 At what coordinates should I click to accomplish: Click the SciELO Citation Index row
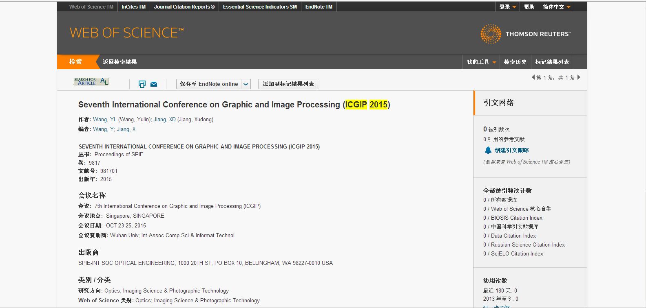click(x=513, y=254)
